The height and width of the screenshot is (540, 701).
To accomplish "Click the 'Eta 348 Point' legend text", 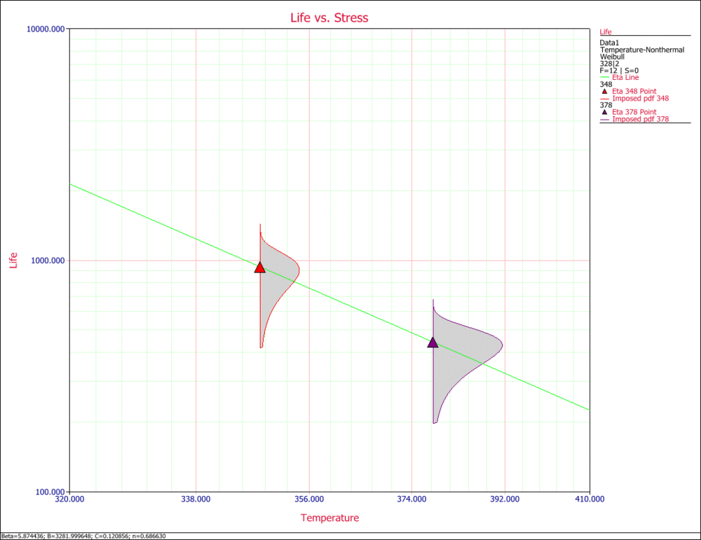I will click(634, 91).
